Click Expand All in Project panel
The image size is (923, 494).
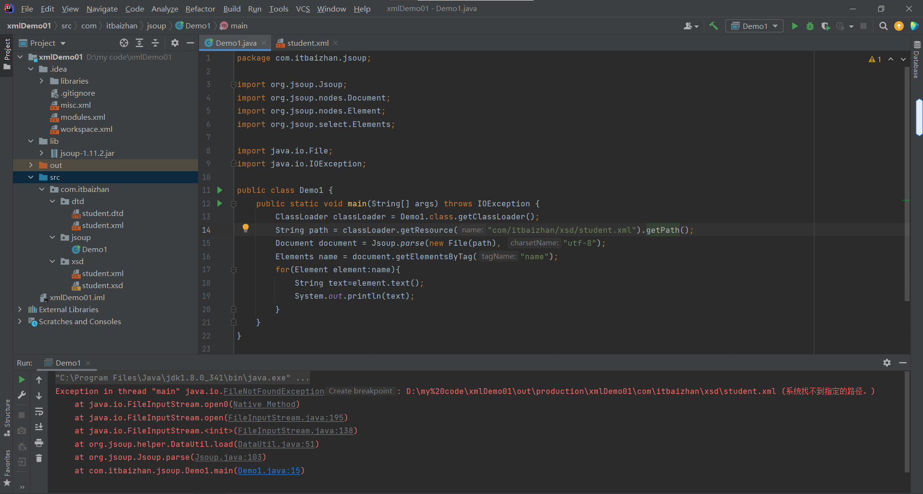(x=139, y=43)
